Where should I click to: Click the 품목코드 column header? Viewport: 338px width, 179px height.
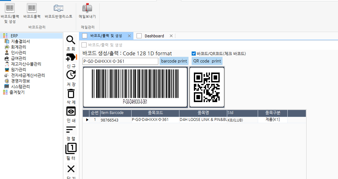(x=155, y=113)
